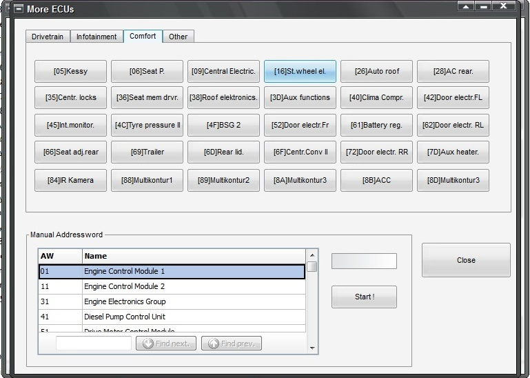The width and height of the screenshot is (530, 378).
Task: Click [8A]Multikontur3 button
Action: click(x=300, y=180)
